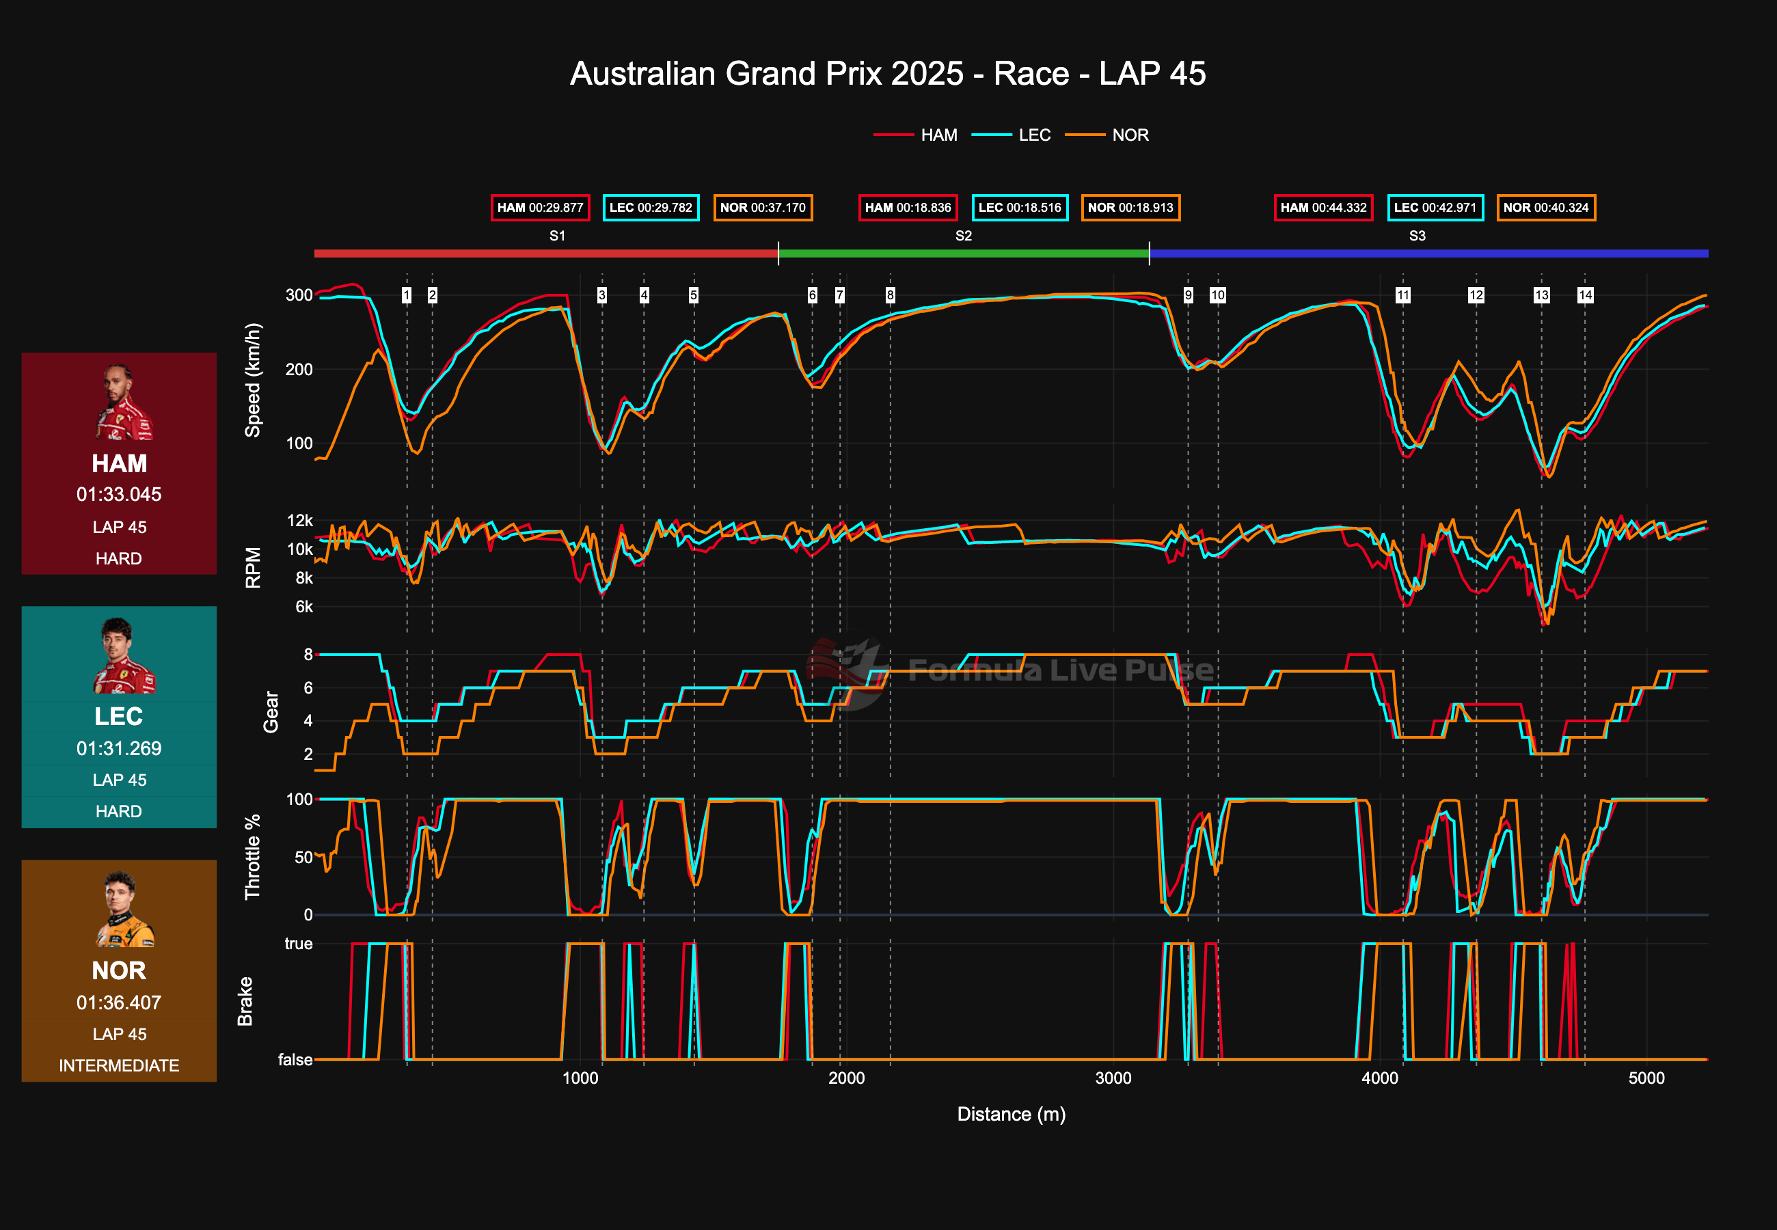The height and width of the screenshot is (1230, 1777).
Task: Click turn 9 corner marker
Action: click(1189, 295)
